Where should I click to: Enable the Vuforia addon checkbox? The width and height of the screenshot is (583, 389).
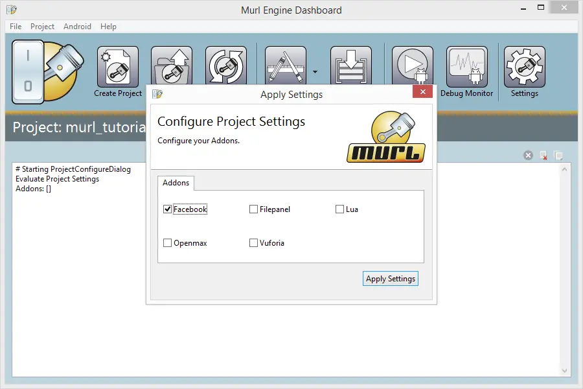click(x=253, y=242)
